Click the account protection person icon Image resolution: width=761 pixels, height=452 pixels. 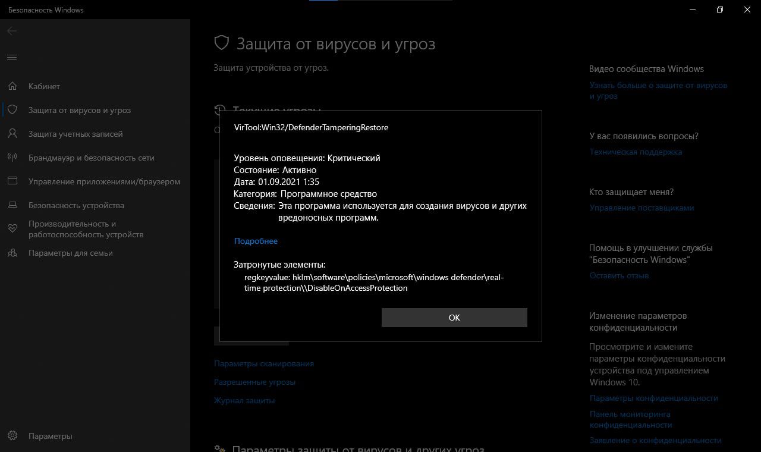(x=12, y=134)
